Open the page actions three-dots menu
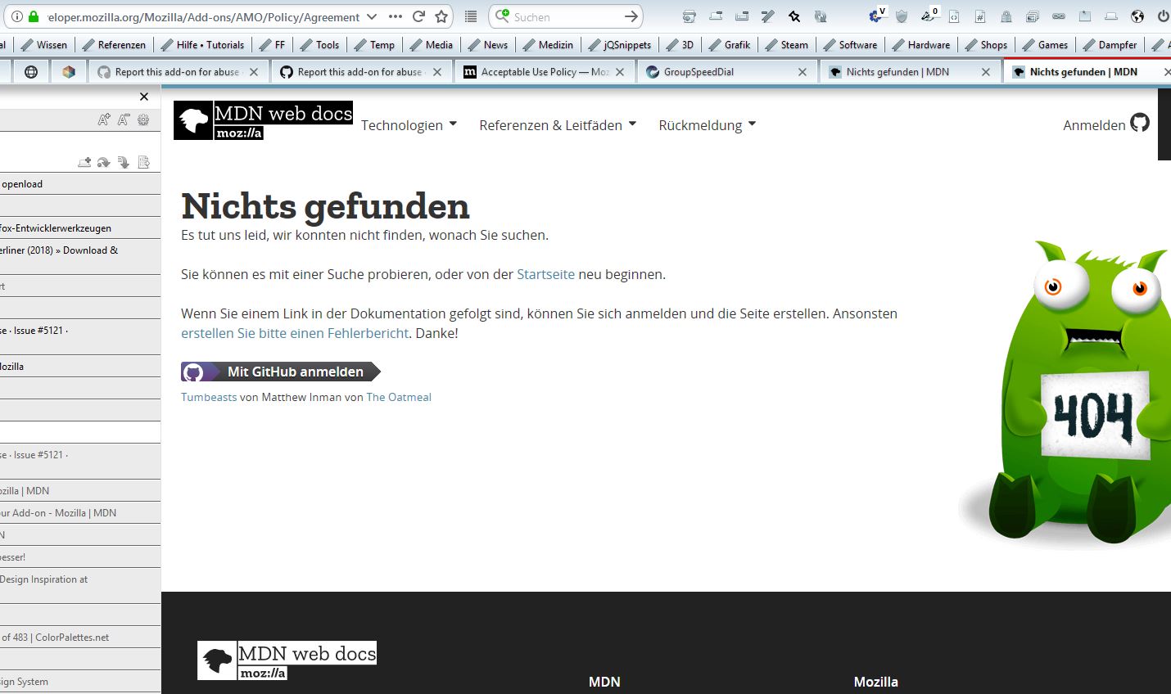This screenshot has width=1171, height=694. 395,16
